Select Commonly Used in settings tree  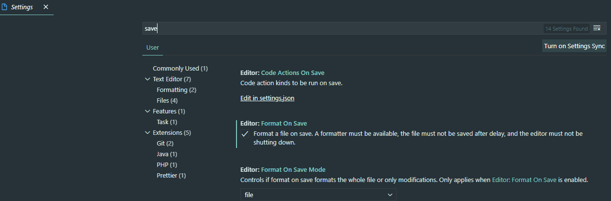180,68
